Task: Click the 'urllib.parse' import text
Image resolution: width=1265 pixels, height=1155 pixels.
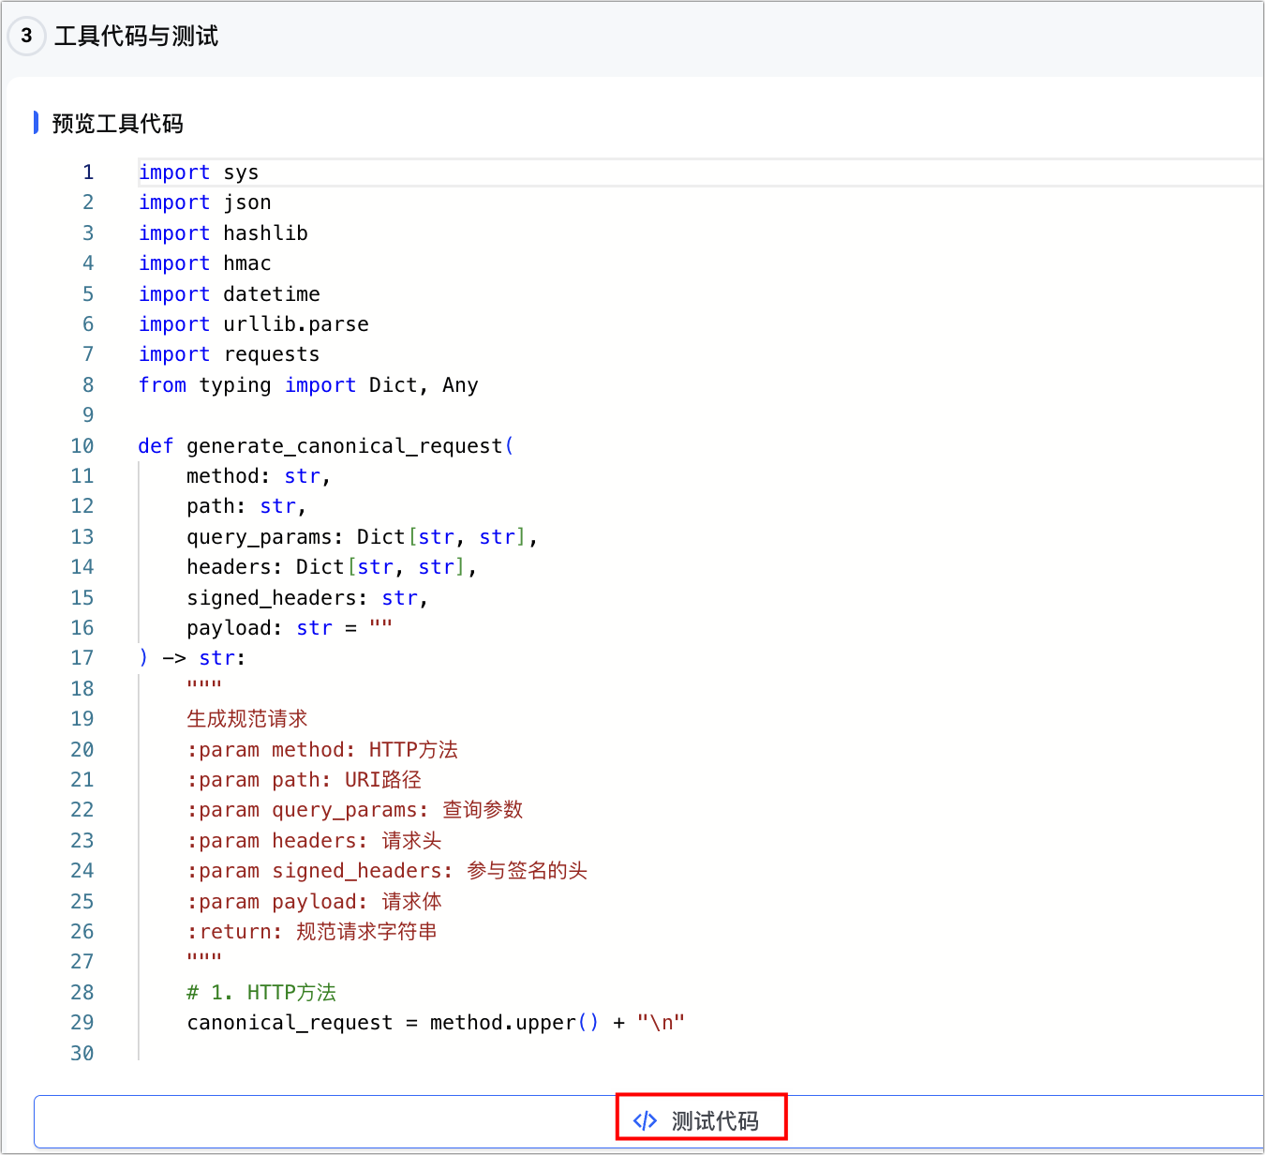Action: [296, 324]
